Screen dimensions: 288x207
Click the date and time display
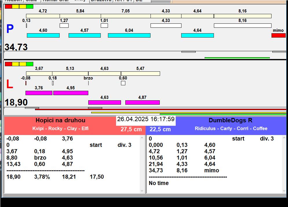(x=146, y=119)
